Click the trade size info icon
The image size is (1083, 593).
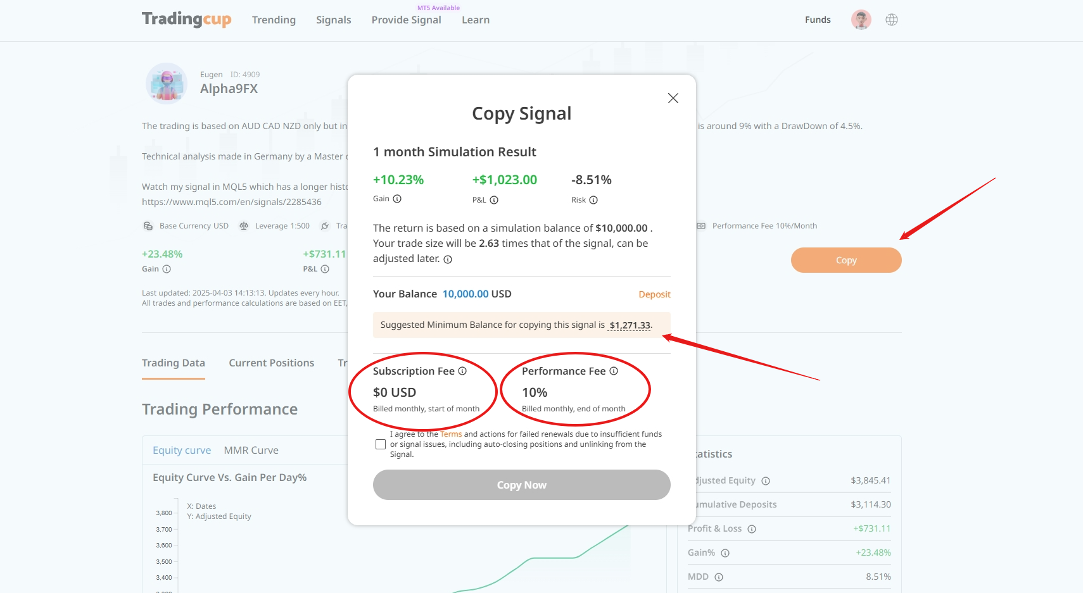tap(448, 259)
